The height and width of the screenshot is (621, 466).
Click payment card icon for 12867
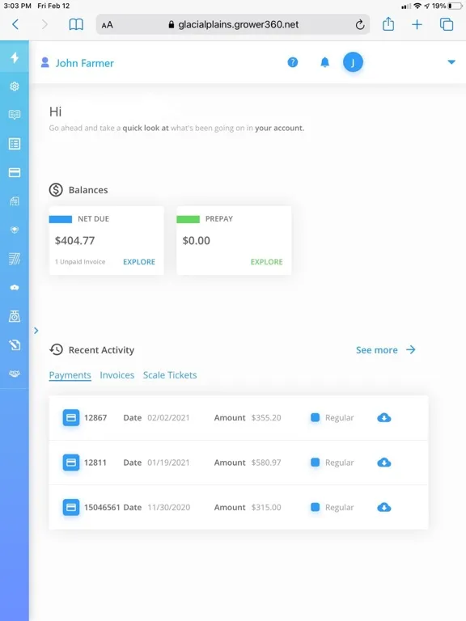[71, 417]
